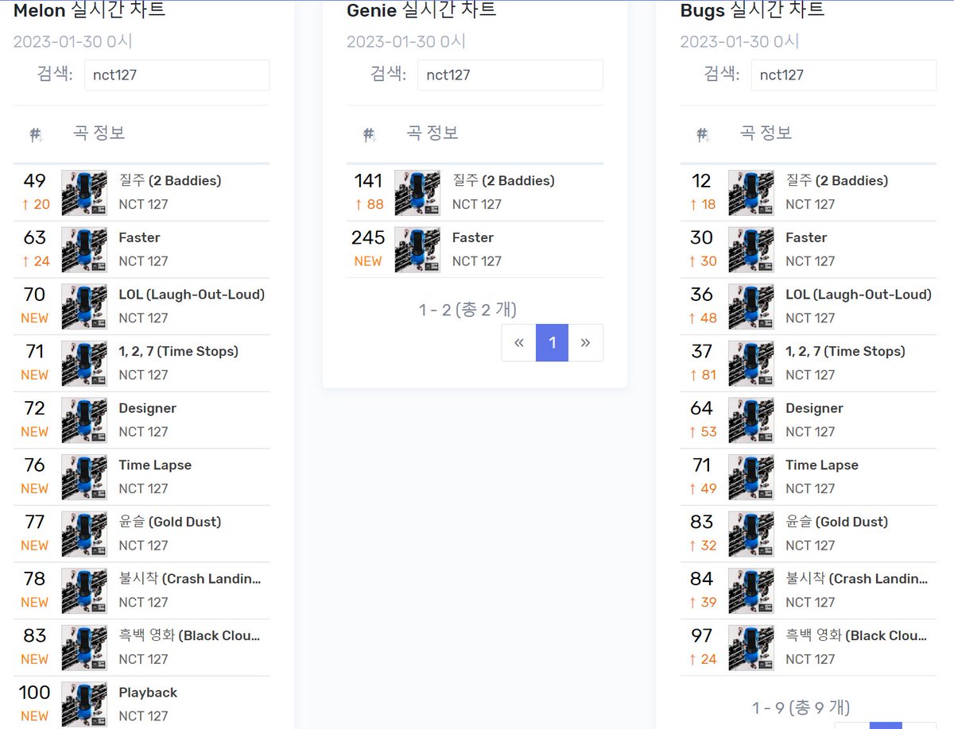
Task: Focus the Bugs search field
Action: pyautogui.click(x=843, y=75)
